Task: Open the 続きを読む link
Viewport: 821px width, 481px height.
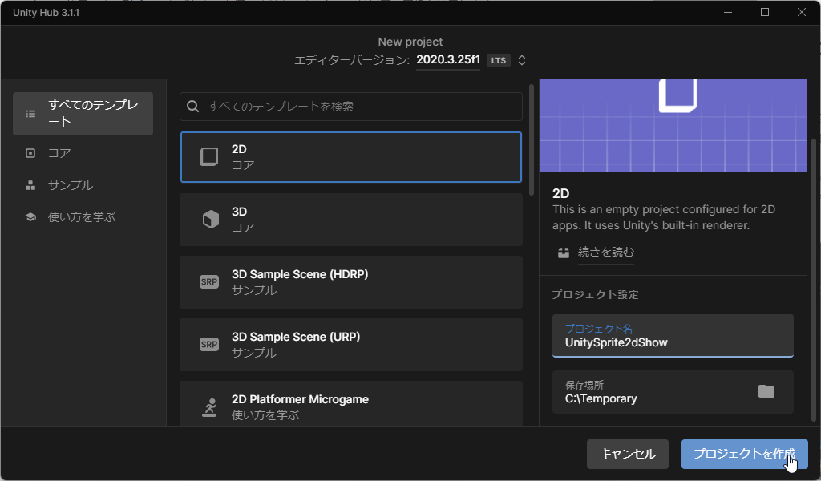Action: click(x=606, y=253)
